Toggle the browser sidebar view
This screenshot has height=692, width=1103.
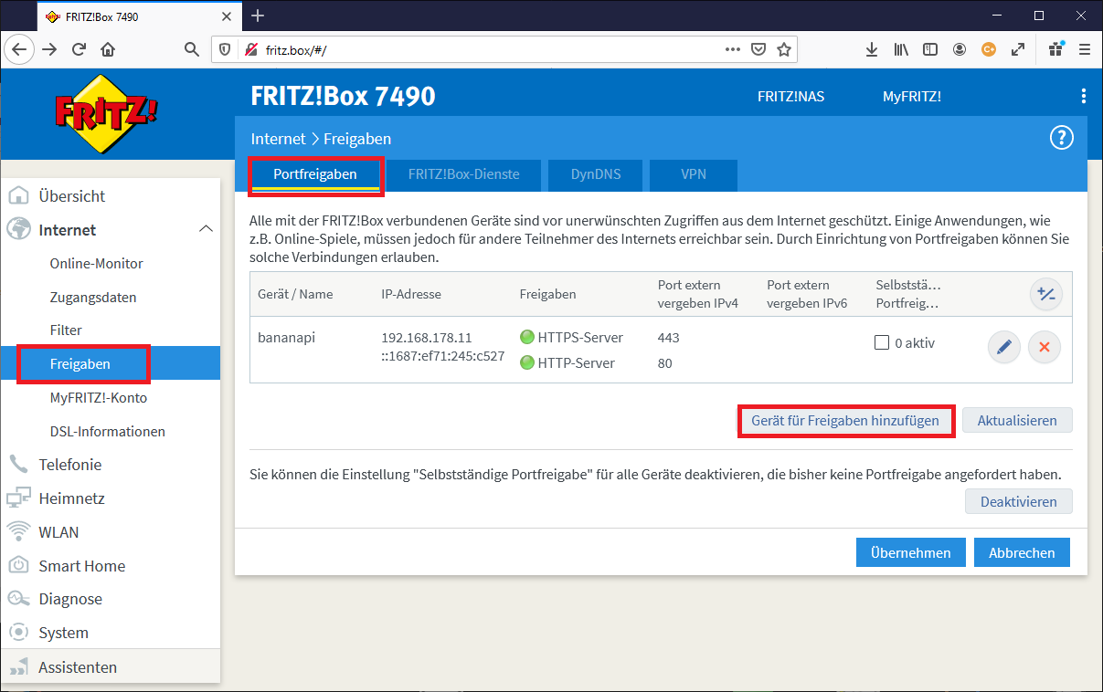(x=930, y=49)
